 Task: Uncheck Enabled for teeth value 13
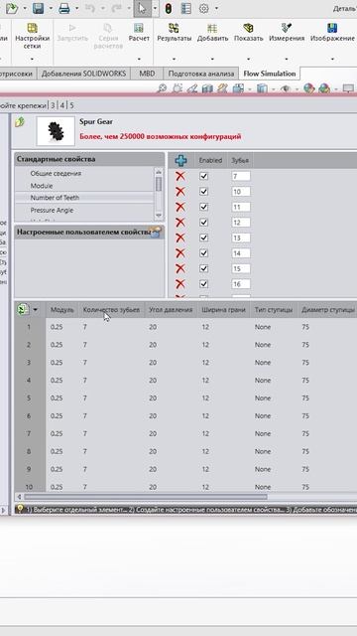coord(203,238)
